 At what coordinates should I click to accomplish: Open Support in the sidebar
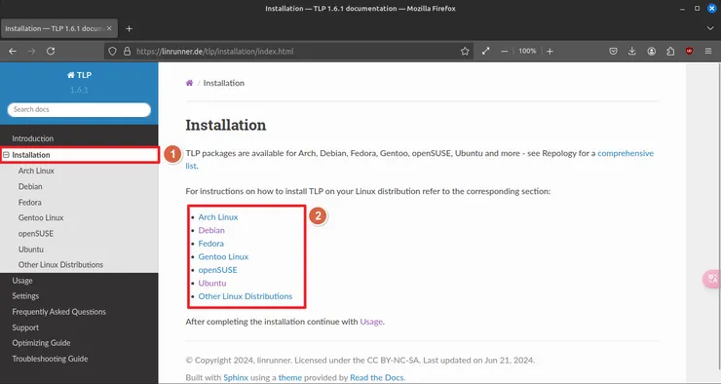click(x=25, y=327)
